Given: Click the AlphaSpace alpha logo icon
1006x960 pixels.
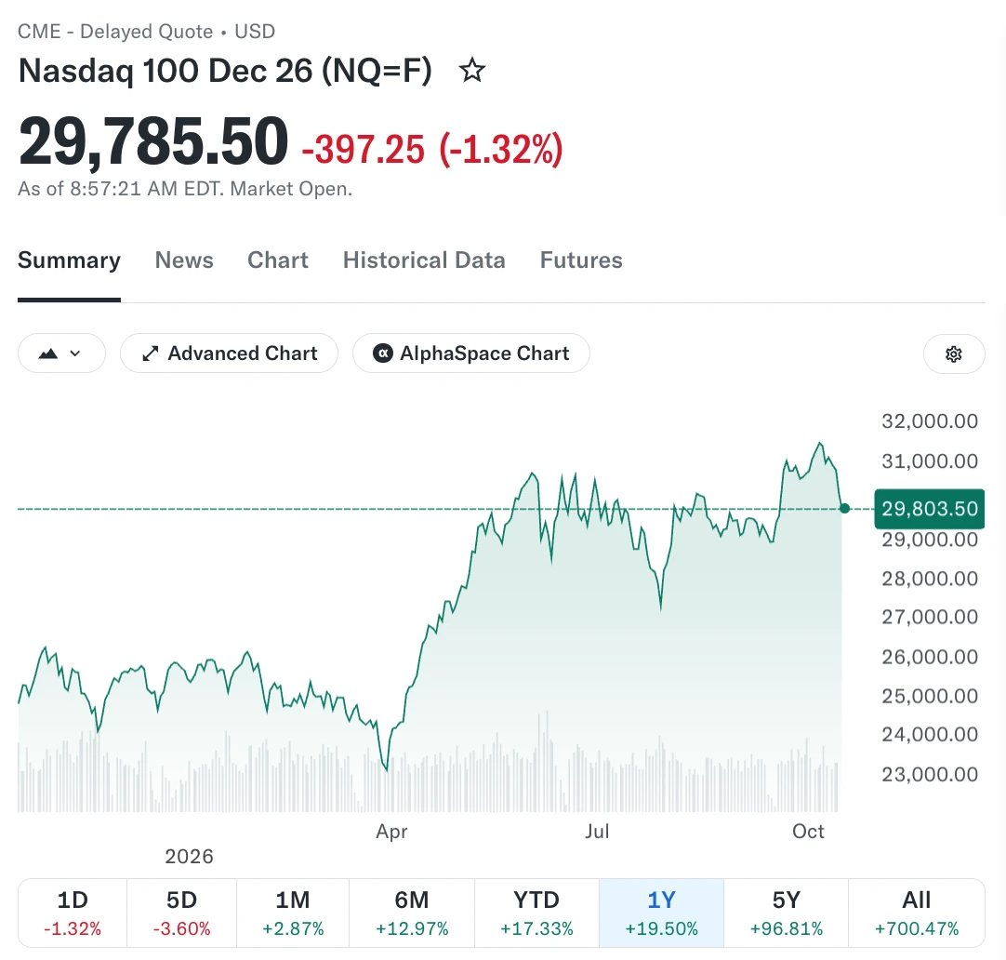Looking at the screenshot, I should [x=383, y=353].
